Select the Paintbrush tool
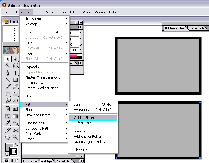This screenshot has height=163, width=209. pos(8,86)
